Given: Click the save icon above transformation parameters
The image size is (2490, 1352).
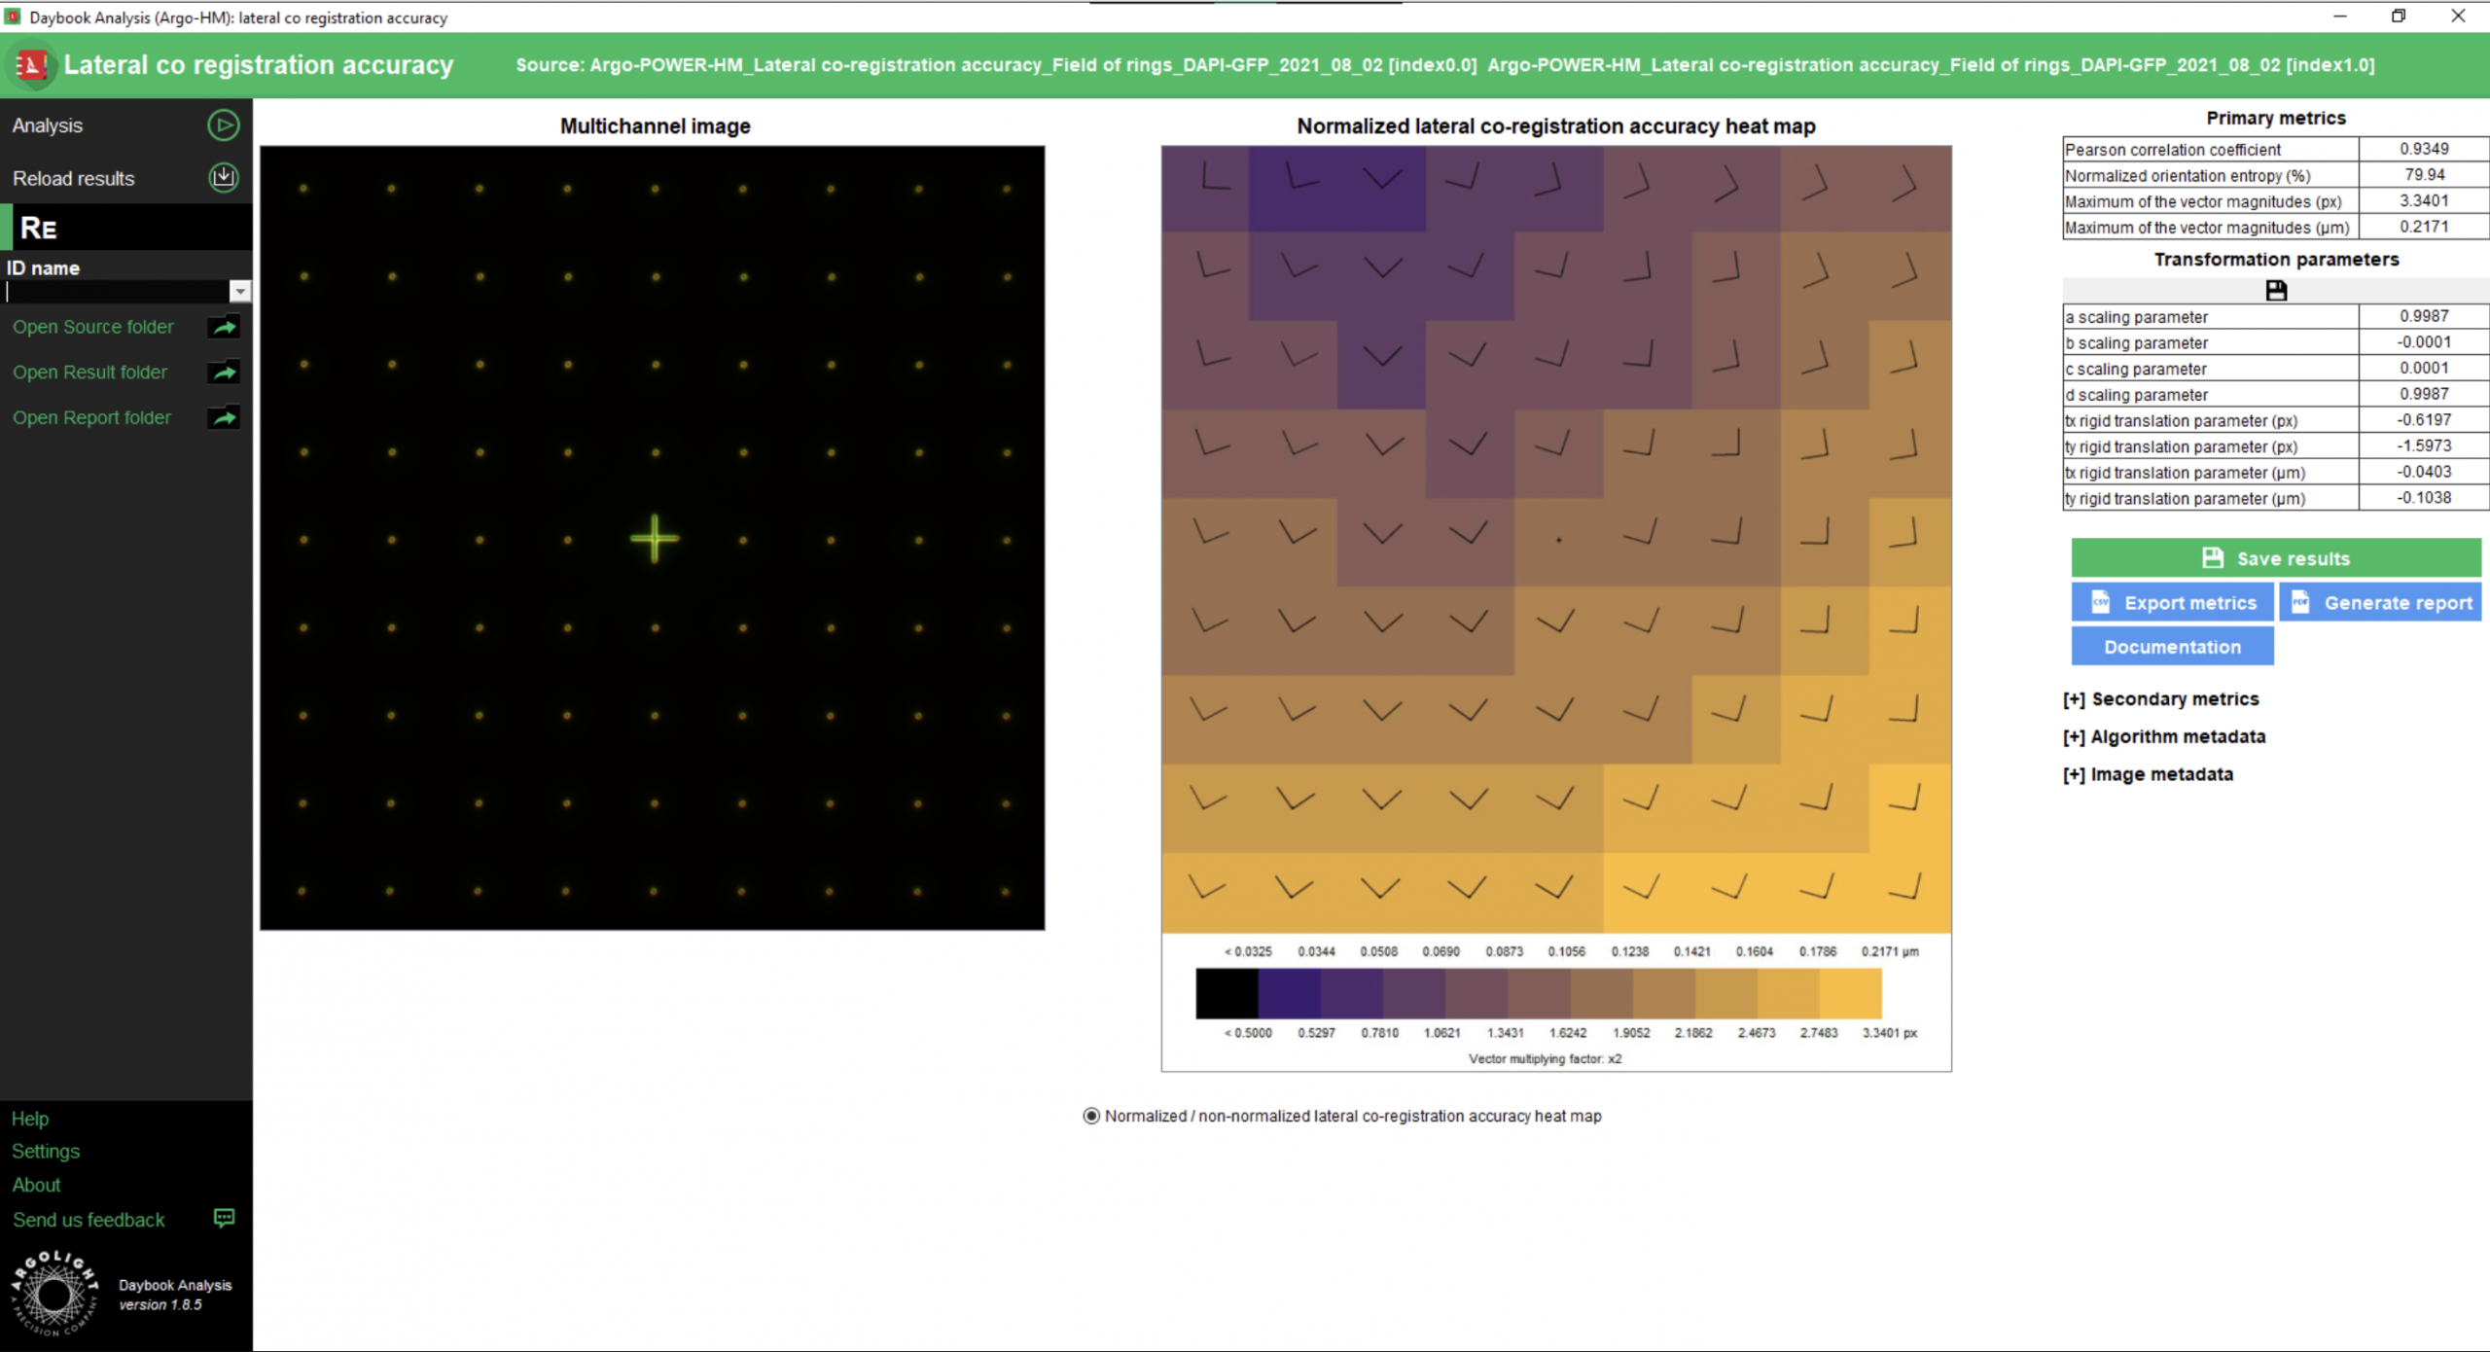Looking at the screenshot, I should pyautogui.click(x=2275, y=290).
